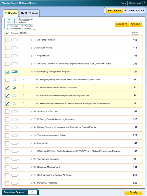The height and width of the screenshot is (196, 147).
Task: Click the Resource Management chapter title
Action: tap(48, 167)
